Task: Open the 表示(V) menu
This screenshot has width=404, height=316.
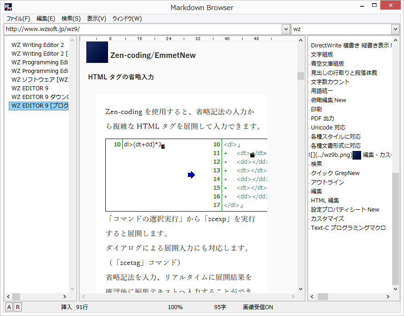Action: (x=96, y=19)
